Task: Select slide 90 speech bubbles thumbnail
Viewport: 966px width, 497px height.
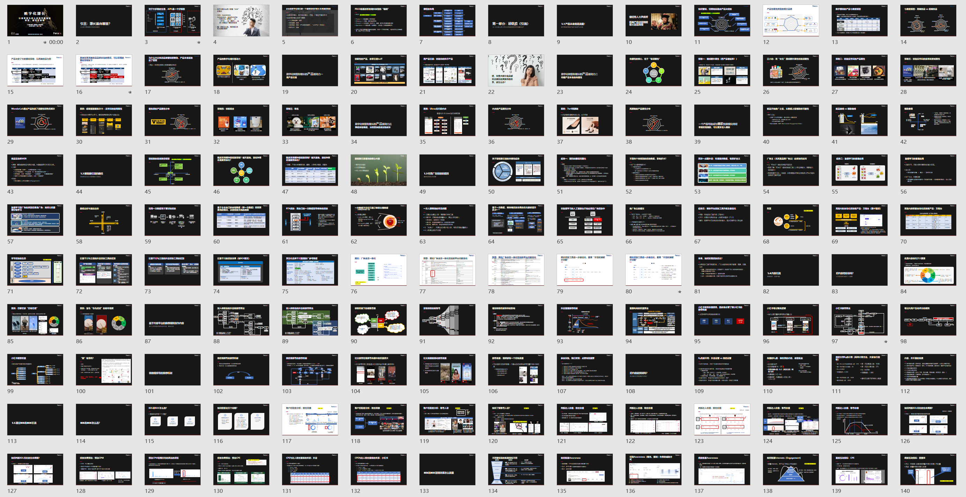Action: point(378,320)
